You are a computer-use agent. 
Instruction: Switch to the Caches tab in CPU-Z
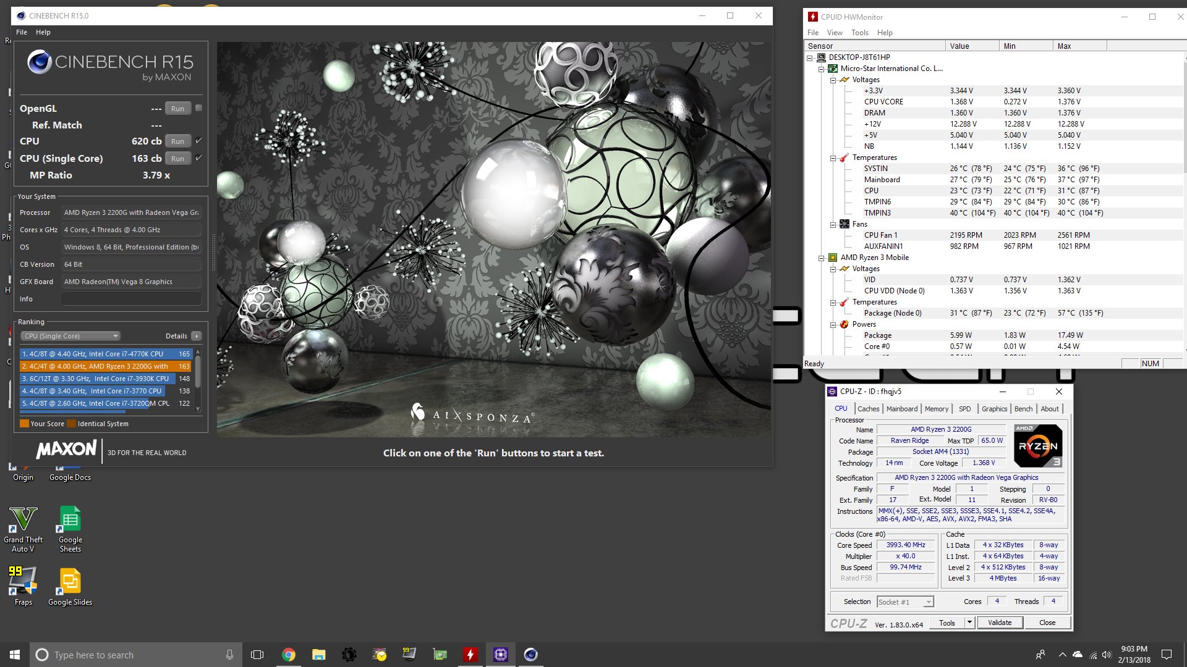pos(868,409)
